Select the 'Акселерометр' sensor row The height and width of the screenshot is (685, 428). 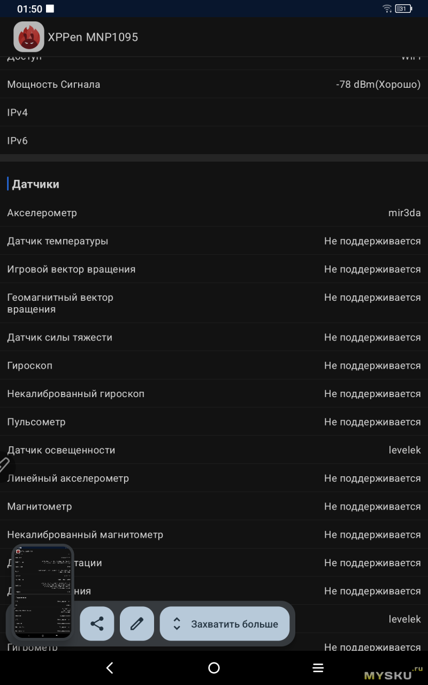coord(214,213)
